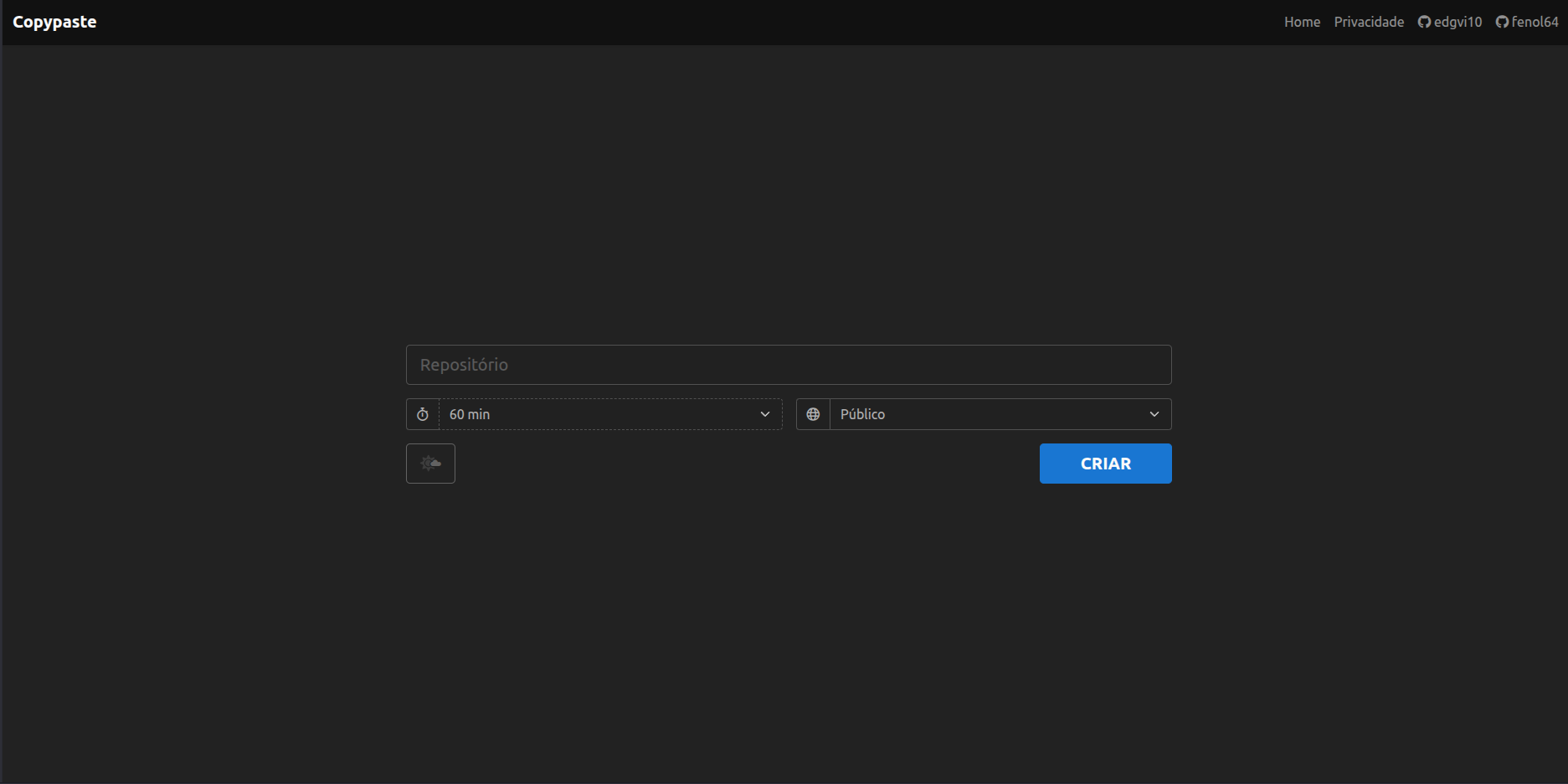Click the globe icon beside Público

click(x=813, y=414)
